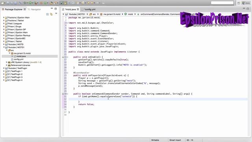Toggle the breadcrumb toolbar button
This screenshot has height=142, width=252.
click(61, 3)
